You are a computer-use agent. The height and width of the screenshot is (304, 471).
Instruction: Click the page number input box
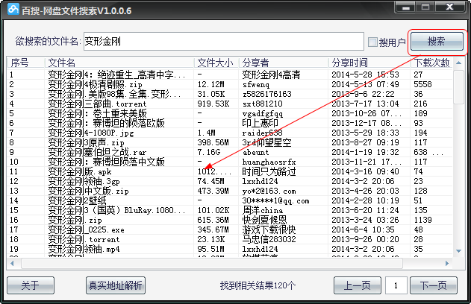pos(396,285)
